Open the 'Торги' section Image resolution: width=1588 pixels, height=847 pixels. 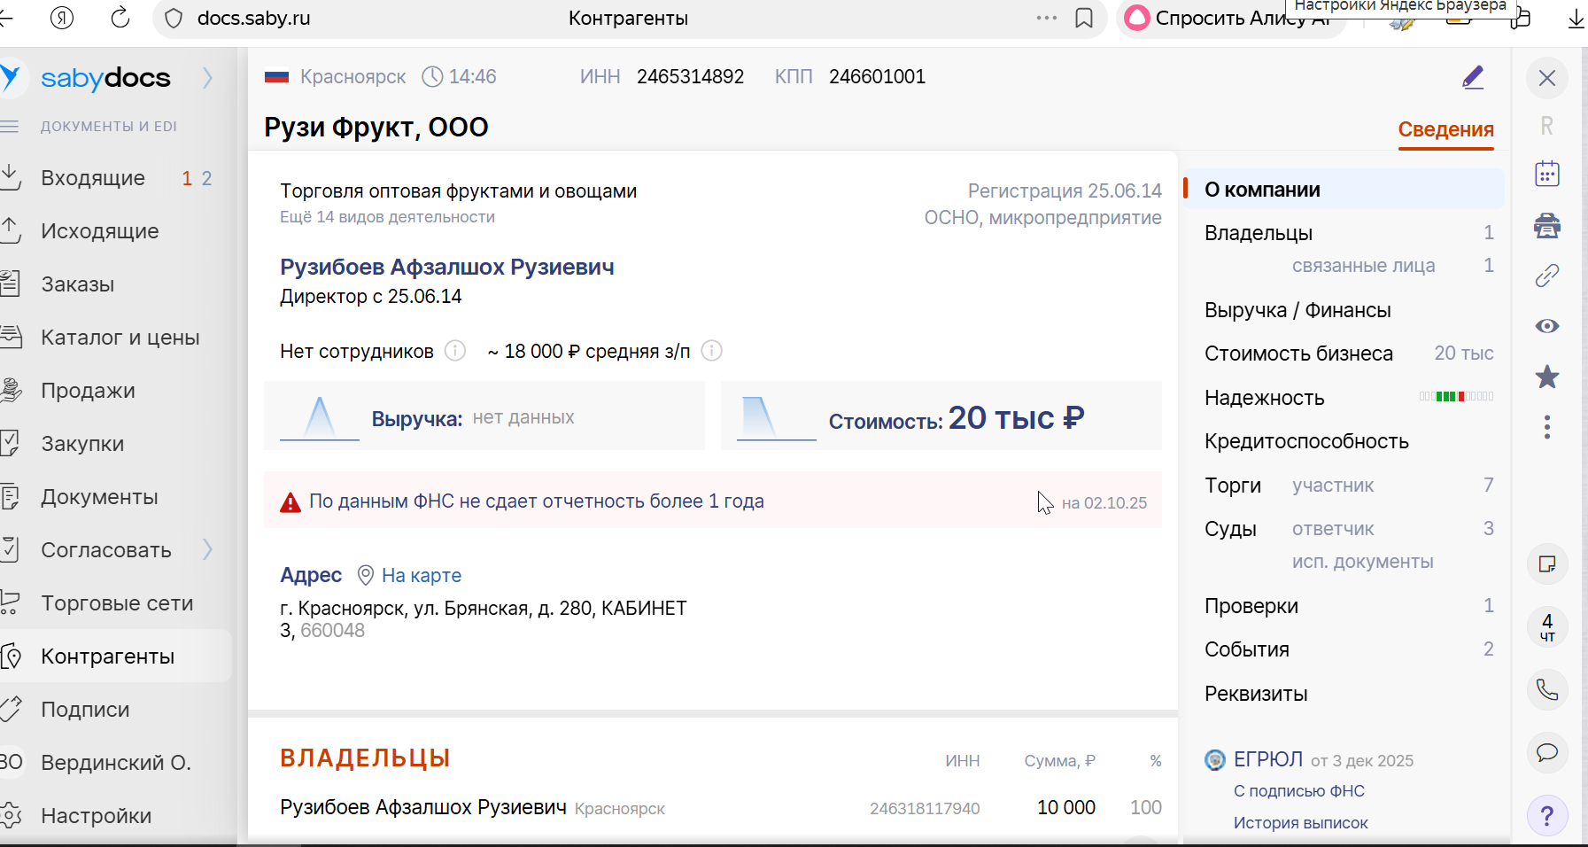pyautogui.click(x=1233, y=486)
